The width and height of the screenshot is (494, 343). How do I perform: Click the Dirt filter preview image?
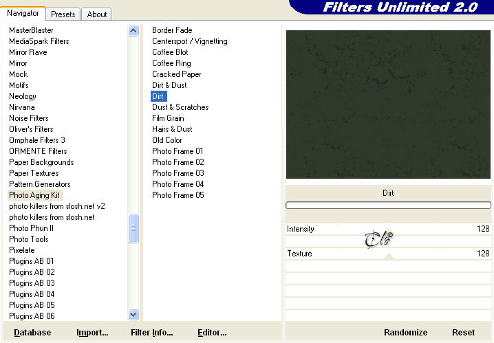[x=388, y=104]
